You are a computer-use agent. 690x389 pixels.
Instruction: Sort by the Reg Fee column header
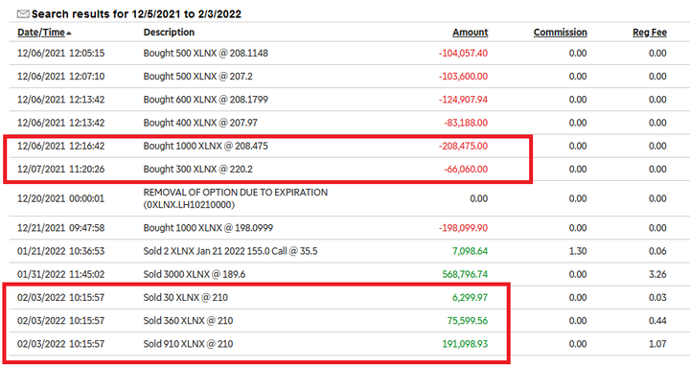point(650,33)
